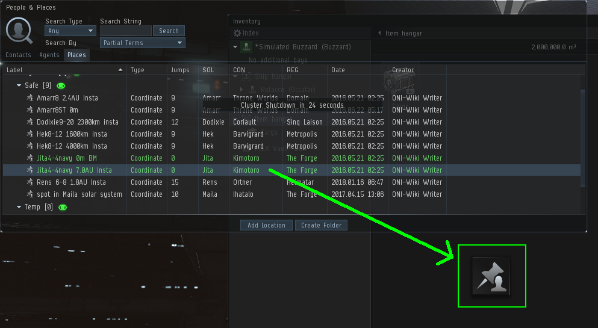598x328 pixels.
Task: Toggle visibility eye of Temp folder
Action: [63, 207]
